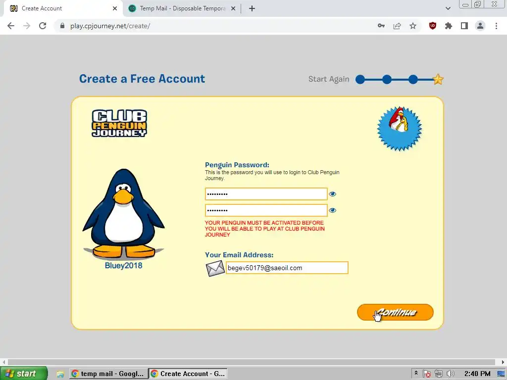This screenshot has height=380, width=507.
Task: Click the scrollbar right arrow
Action: (503, 362)
